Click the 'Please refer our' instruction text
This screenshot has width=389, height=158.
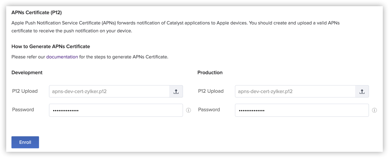(29, 57)
